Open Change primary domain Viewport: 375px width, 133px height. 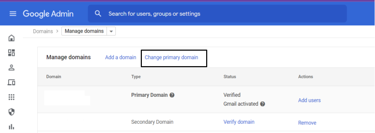(x=172, y=58)
